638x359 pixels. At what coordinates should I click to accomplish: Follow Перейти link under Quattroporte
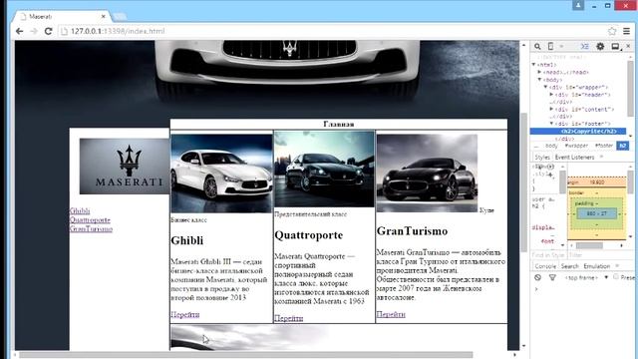click(288, 318)
